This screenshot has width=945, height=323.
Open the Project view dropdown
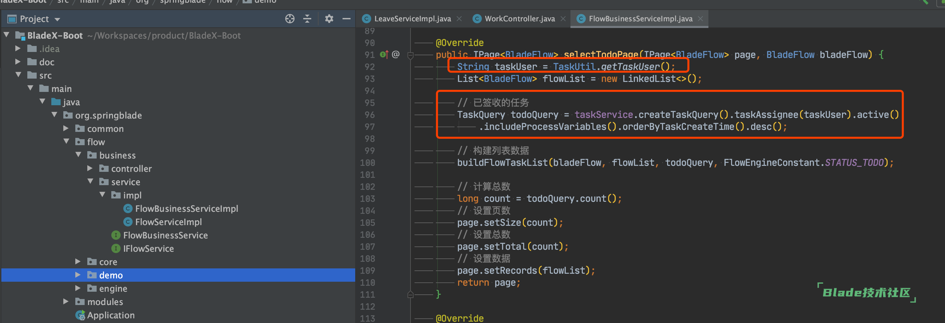pyautogui.click(x=57, y=19)
